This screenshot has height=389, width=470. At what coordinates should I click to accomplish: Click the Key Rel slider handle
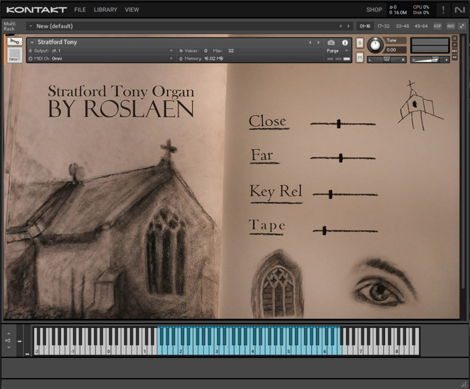click(x=330, y=194)
